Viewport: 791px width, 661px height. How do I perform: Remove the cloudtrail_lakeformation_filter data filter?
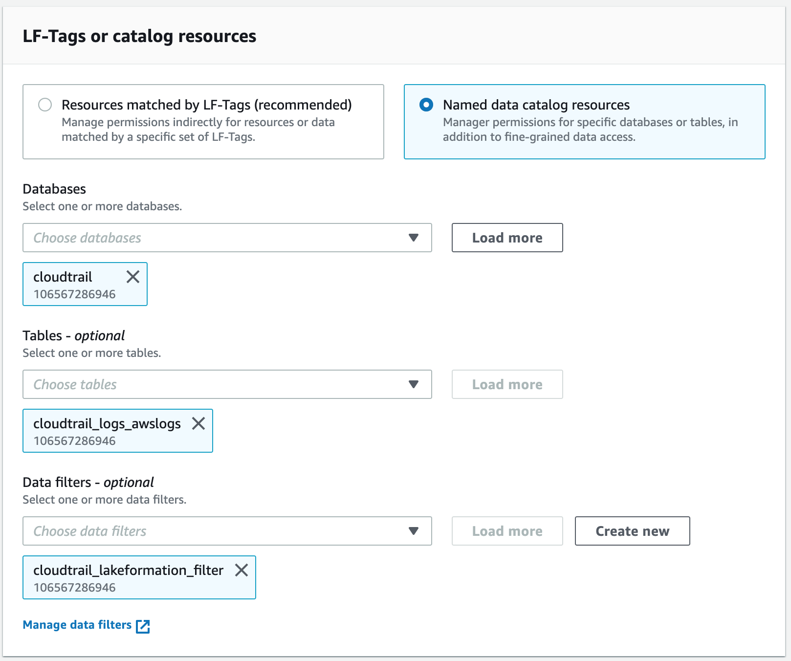pyautogui.click(x=242, y=570)
